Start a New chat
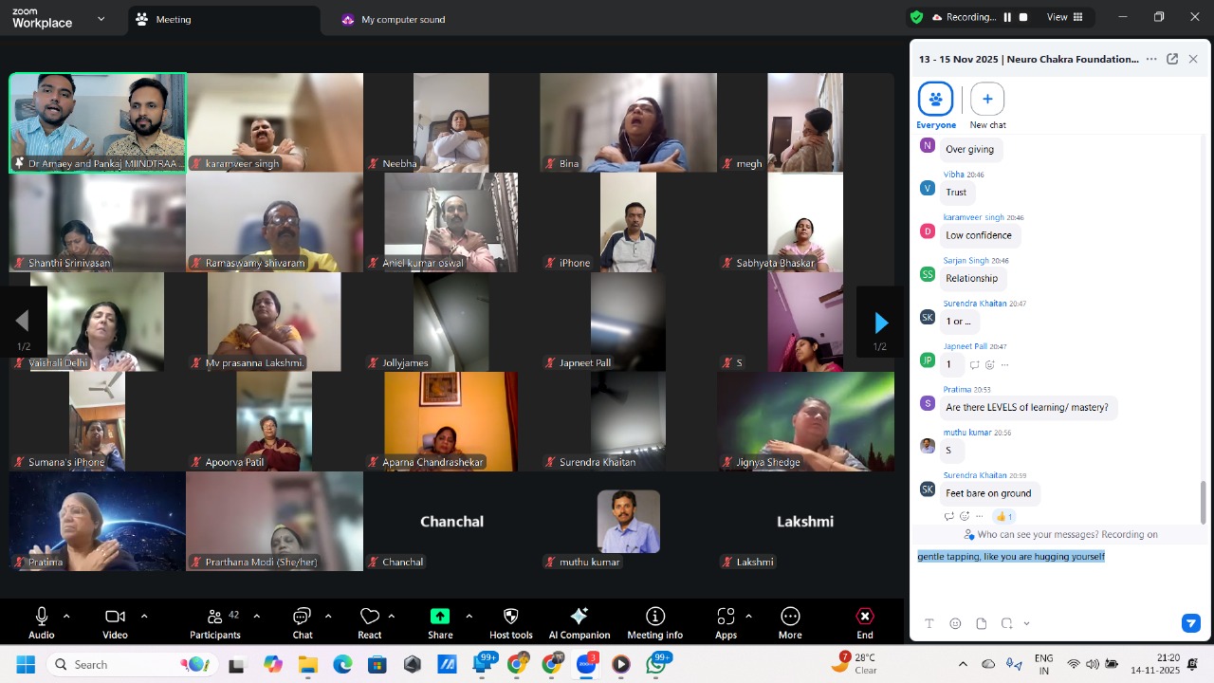The width and height of the screenshot is (1214, 683). coord(987,100)
